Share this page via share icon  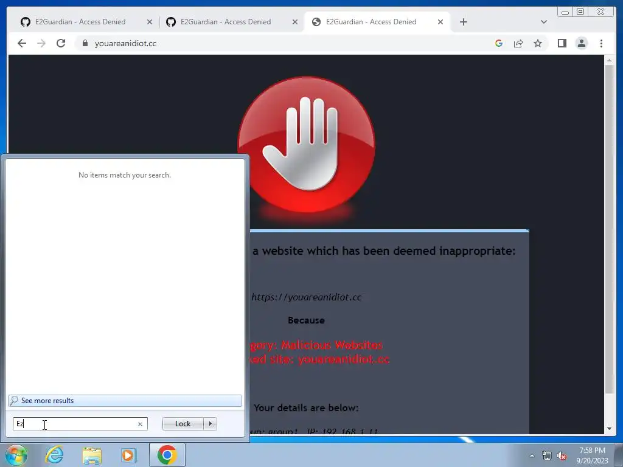click(x=518, y=43)
